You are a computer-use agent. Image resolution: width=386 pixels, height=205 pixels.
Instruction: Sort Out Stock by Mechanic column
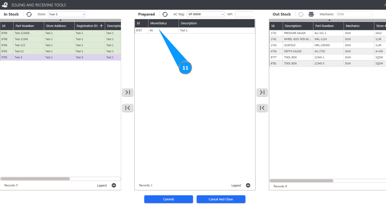(359, 26)
